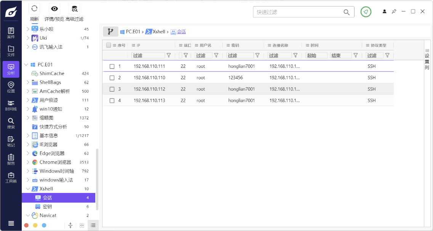The image size is (433, 231).
Task: Click the refresh (刷新) toolbar icon
Action: pos(34,9)
